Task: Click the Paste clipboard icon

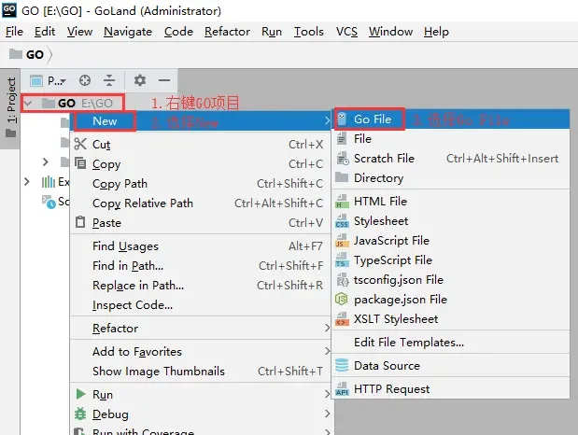Action: (x=80, y=222)
